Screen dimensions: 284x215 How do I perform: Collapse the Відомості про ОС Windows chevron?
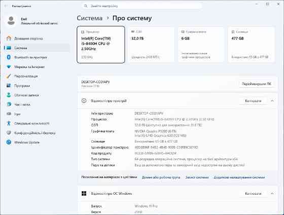[x=272, y=193]
